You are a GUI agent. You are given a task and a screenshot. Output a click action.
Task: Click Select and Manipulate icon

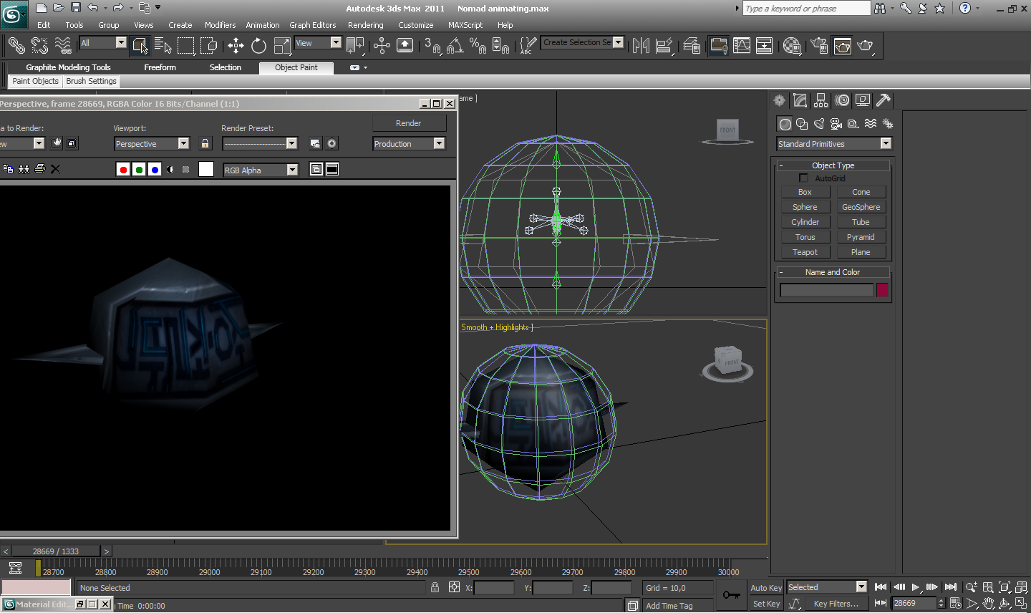point(382,46)
